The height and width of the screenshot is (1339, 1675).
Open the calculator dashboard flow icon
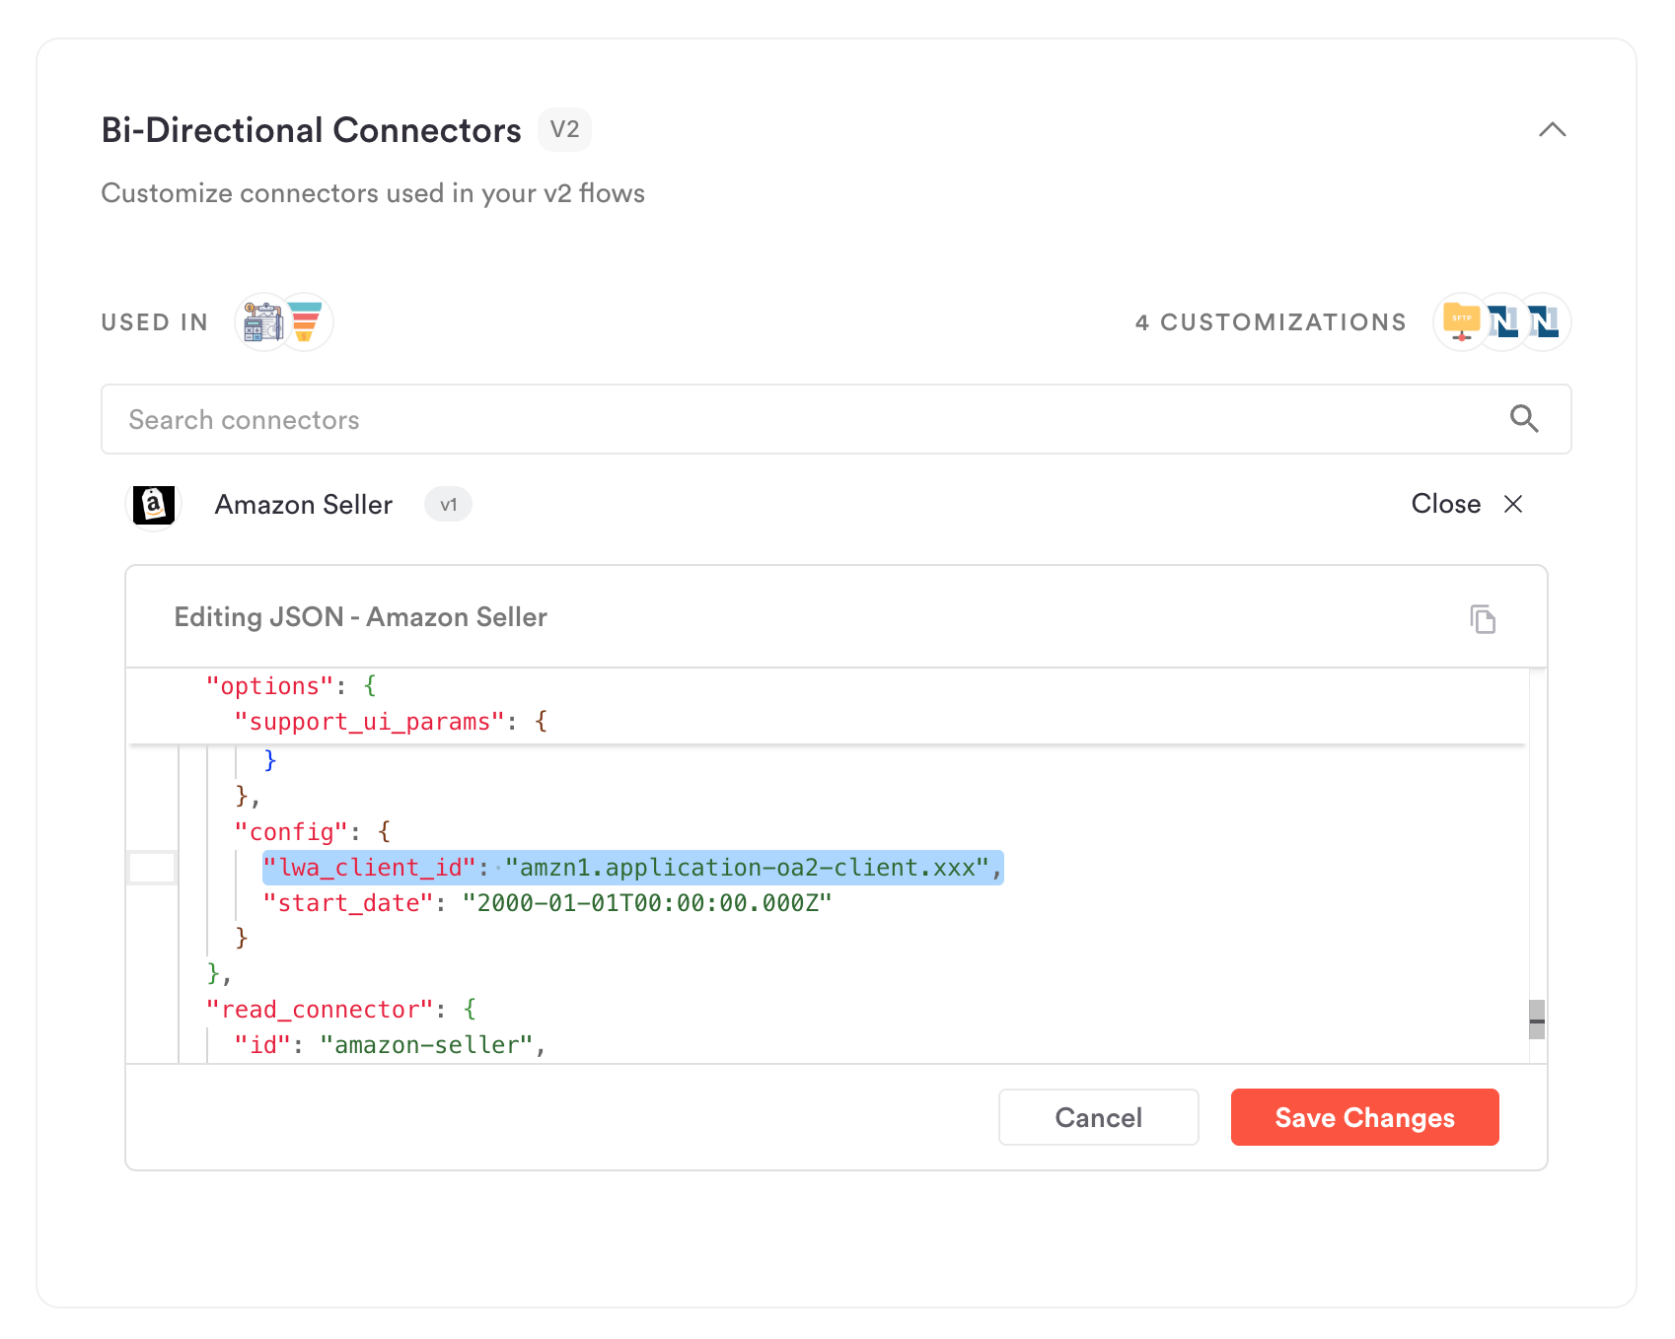[262, 322]
